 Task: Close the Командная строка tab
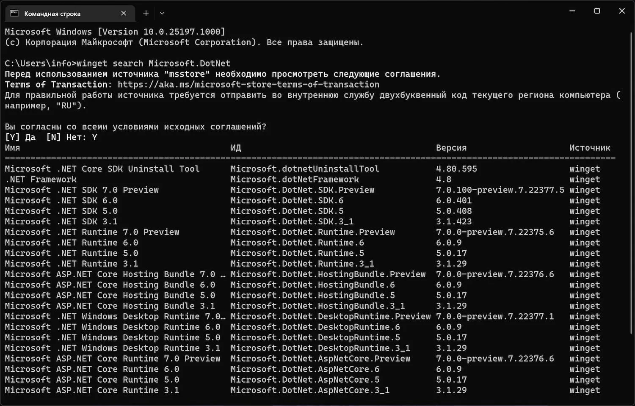124,13
